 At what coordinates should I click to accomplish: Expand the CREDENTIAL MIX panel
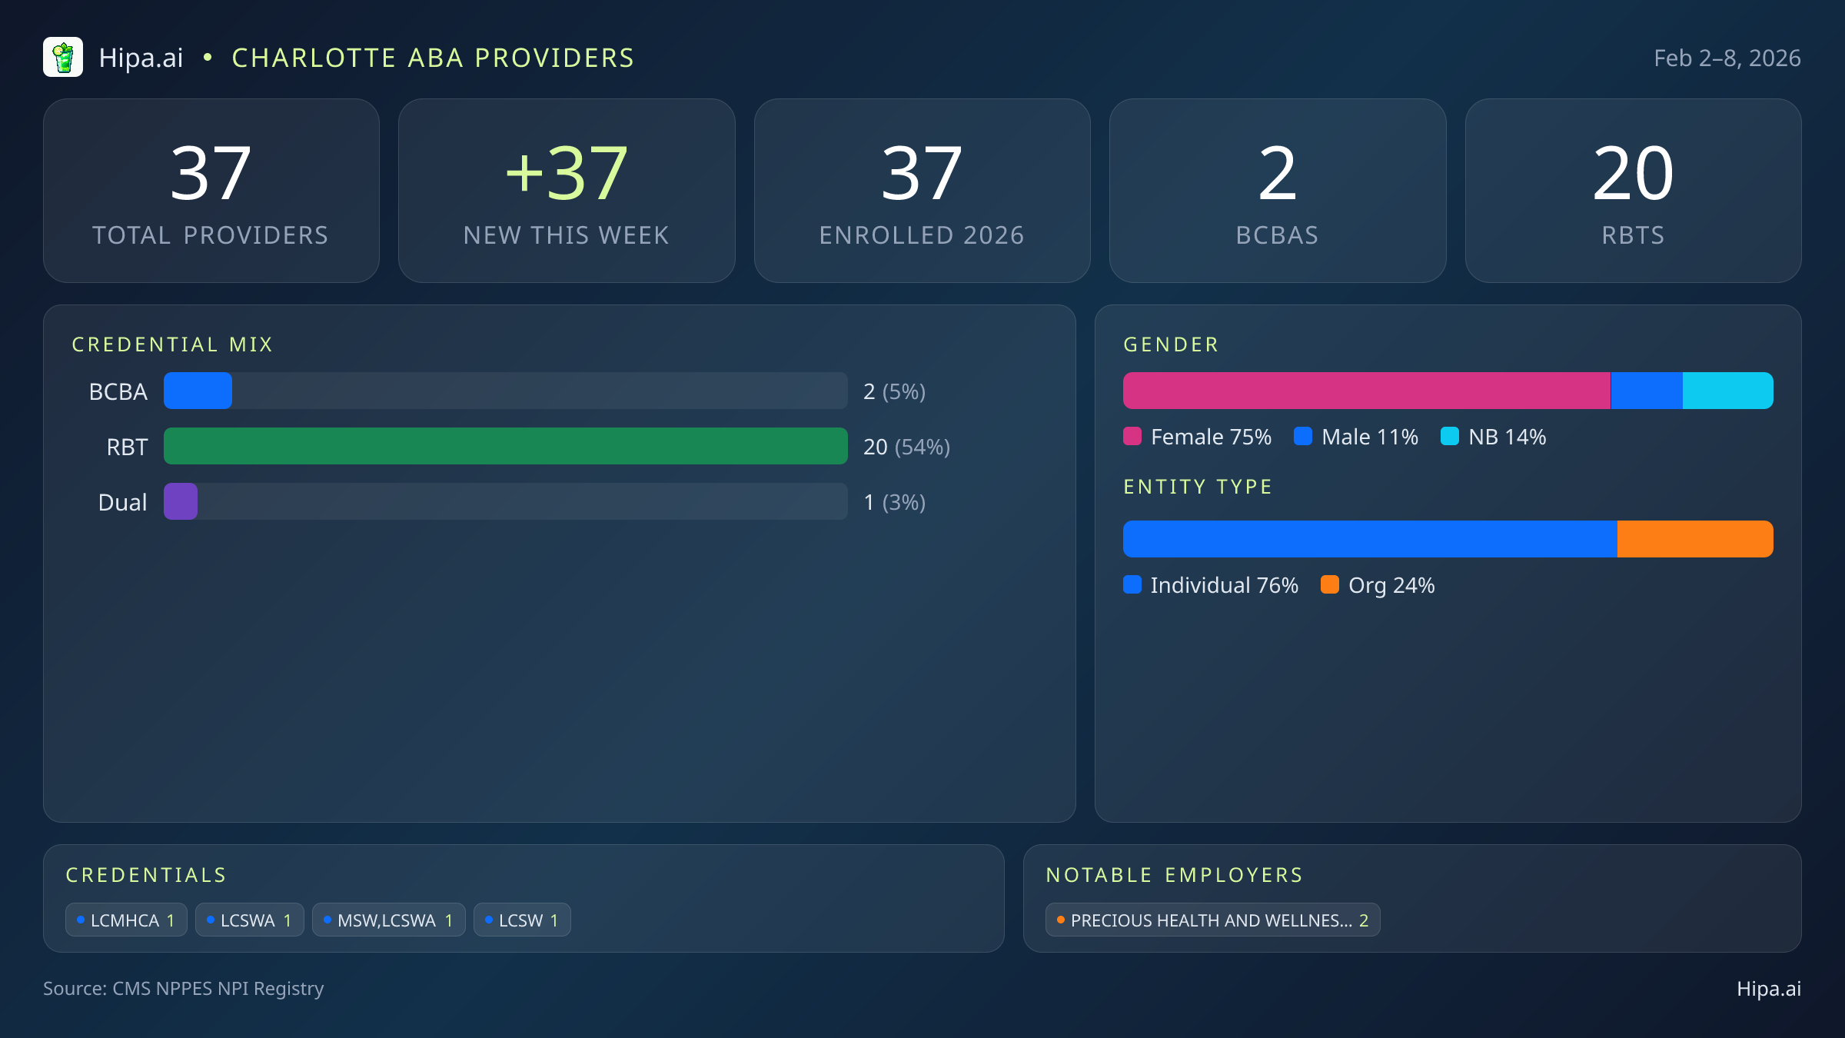tap(173, 344)
